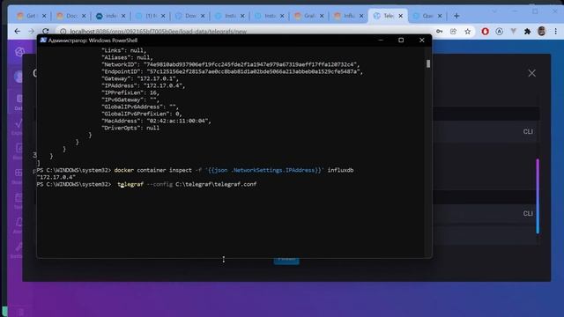This screenshot has width=564, height=317.
Task: Open the red Opera-style extension icon
Action: [485, 32]
